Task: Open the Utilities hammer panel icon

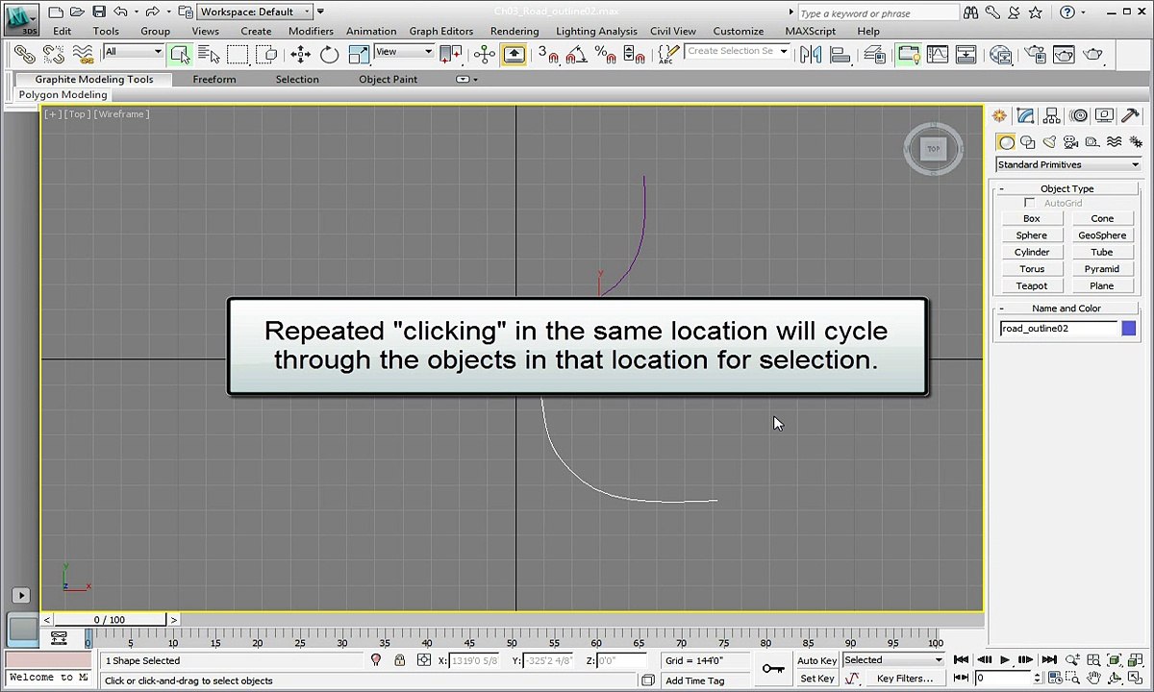Action: (1131, 115)
